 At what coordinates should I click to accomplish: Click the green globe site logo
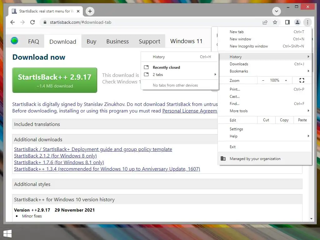[14, 41]
